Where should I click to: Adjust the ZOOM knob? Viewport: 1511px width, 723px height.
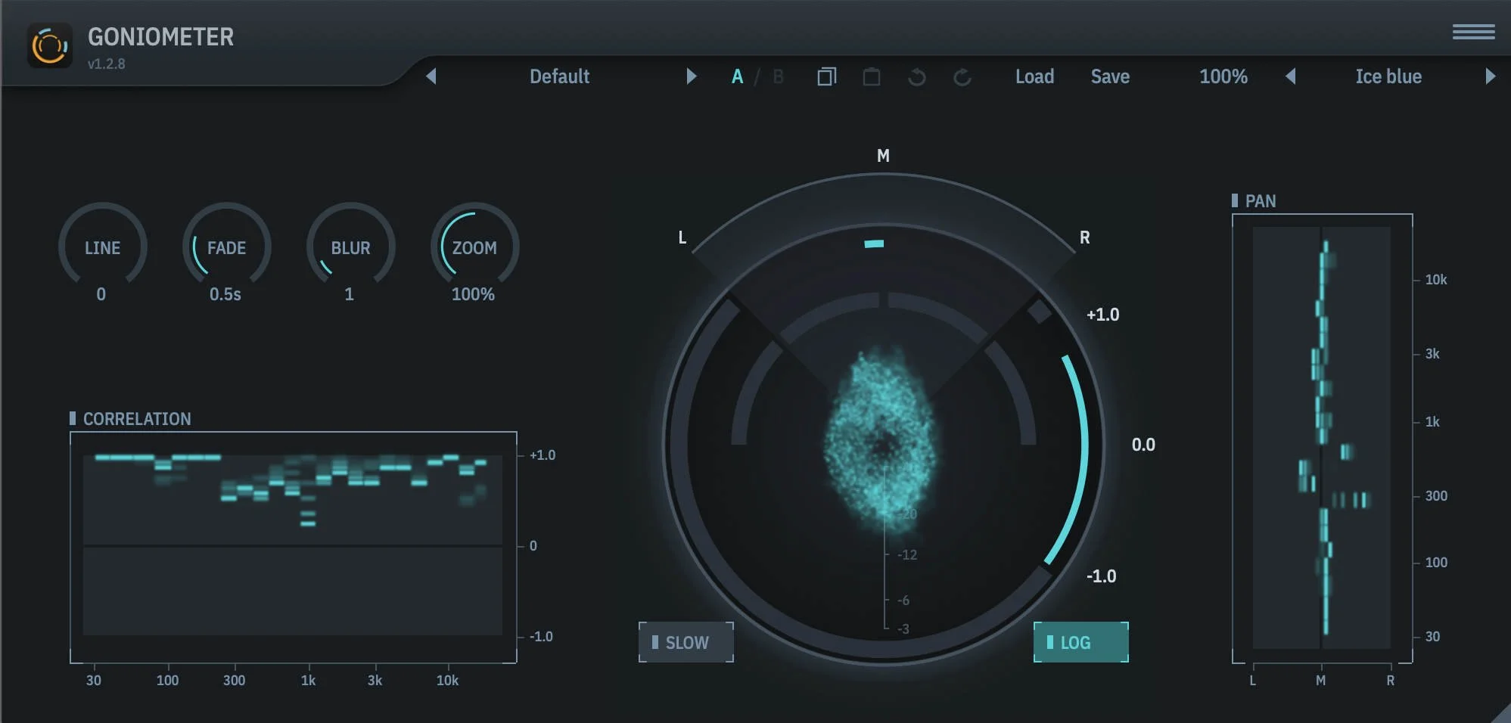coord(474,248)
